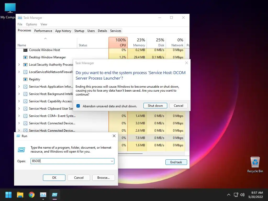Sort by the Status column header
Image resolution: width=268 pixels, height=201 pixels.
point(93,43)
